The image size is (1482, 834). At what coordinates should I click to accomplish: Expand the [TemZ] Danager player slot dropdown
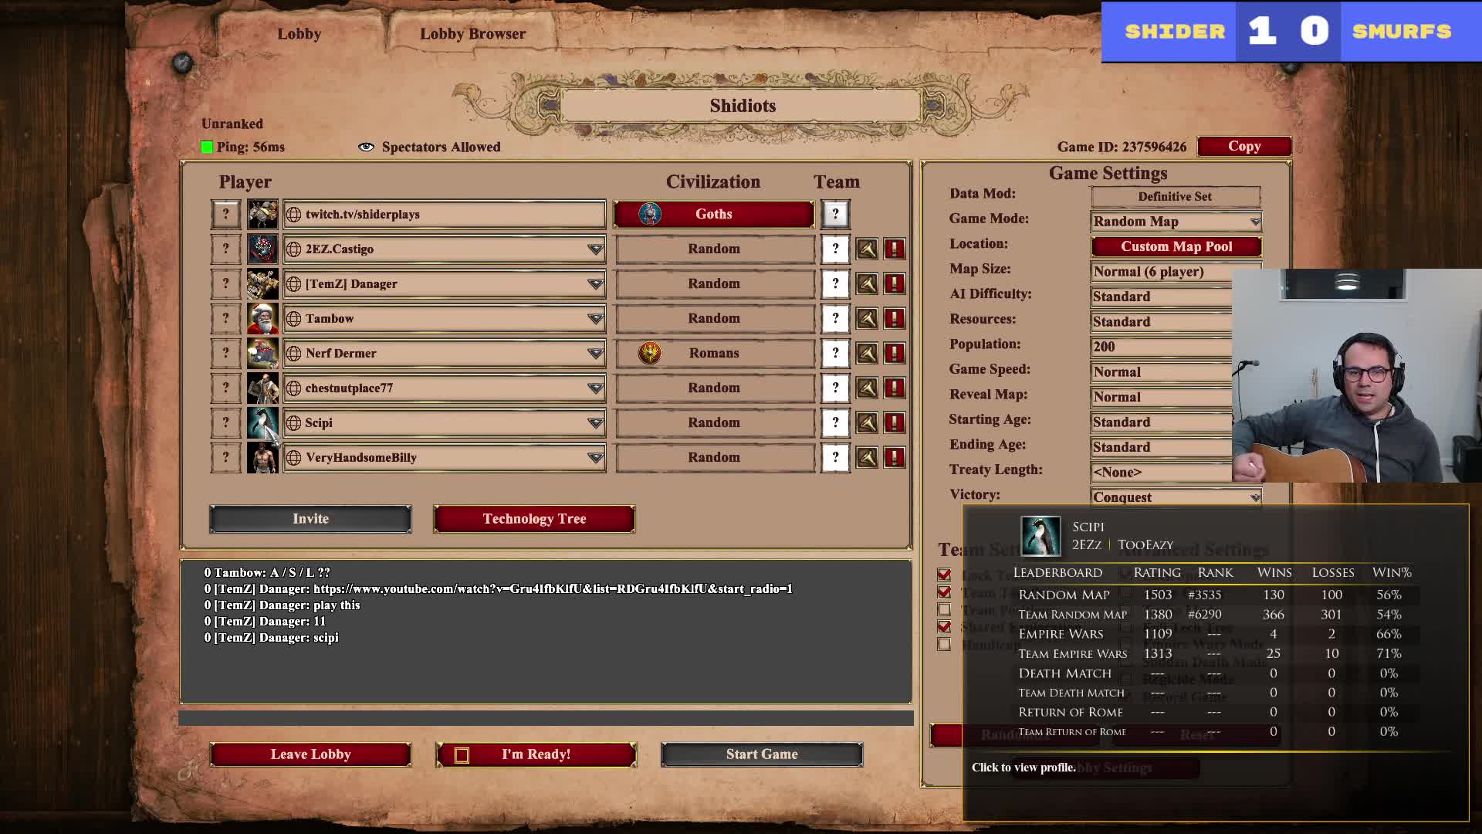pos(595,283)
